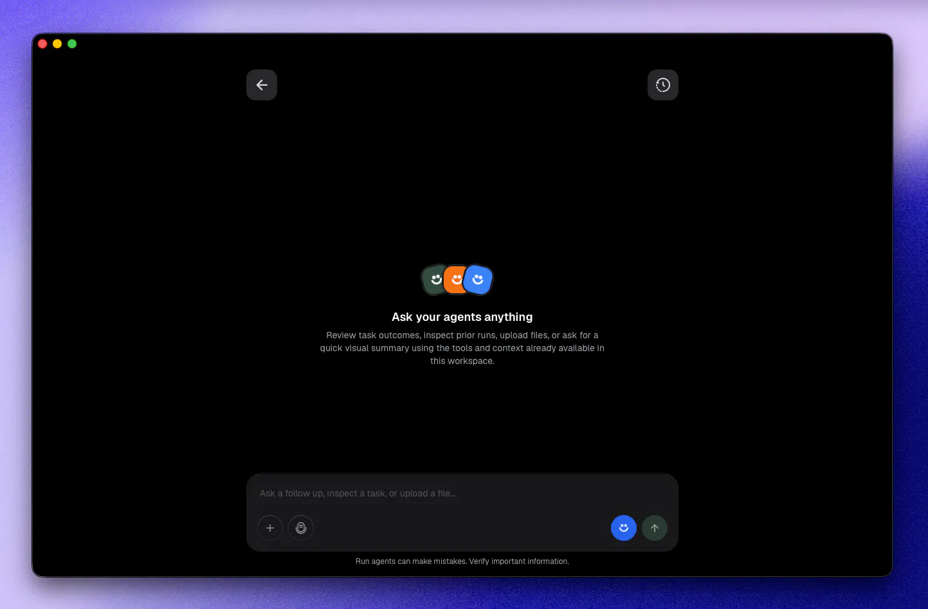Image resolution: width=928 pixels, height=609 pixels.
Task: Click the blue smiley agent avatar in center
Action: [x=478, y=280]
